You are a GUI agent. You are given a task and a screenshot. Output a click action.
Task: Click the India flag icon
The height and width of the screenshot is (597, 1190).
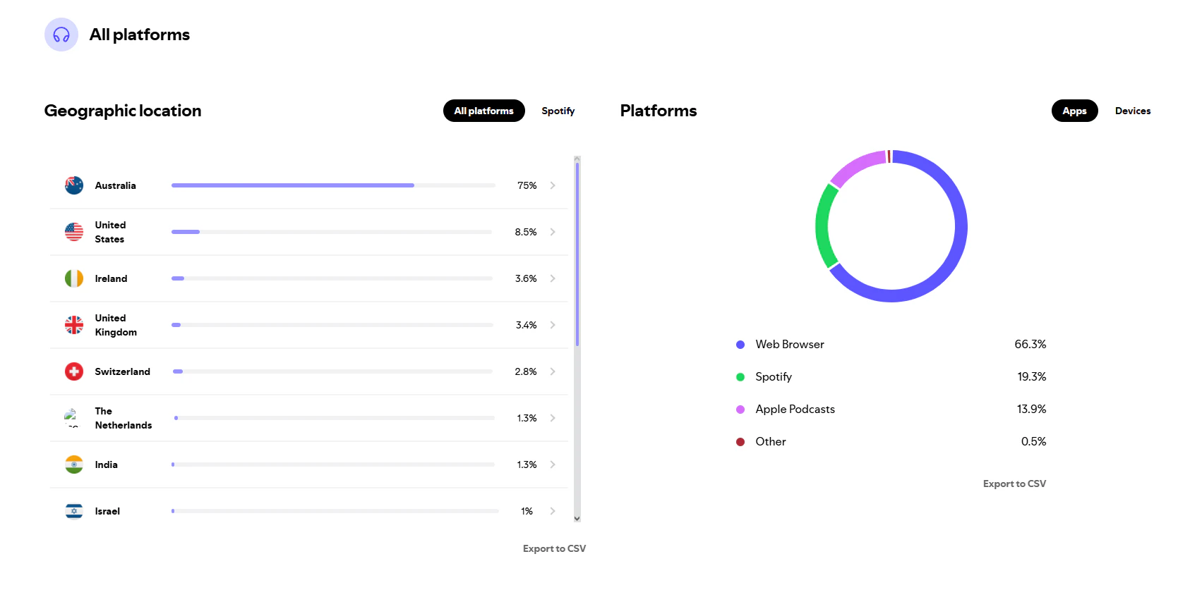(74, 464)
